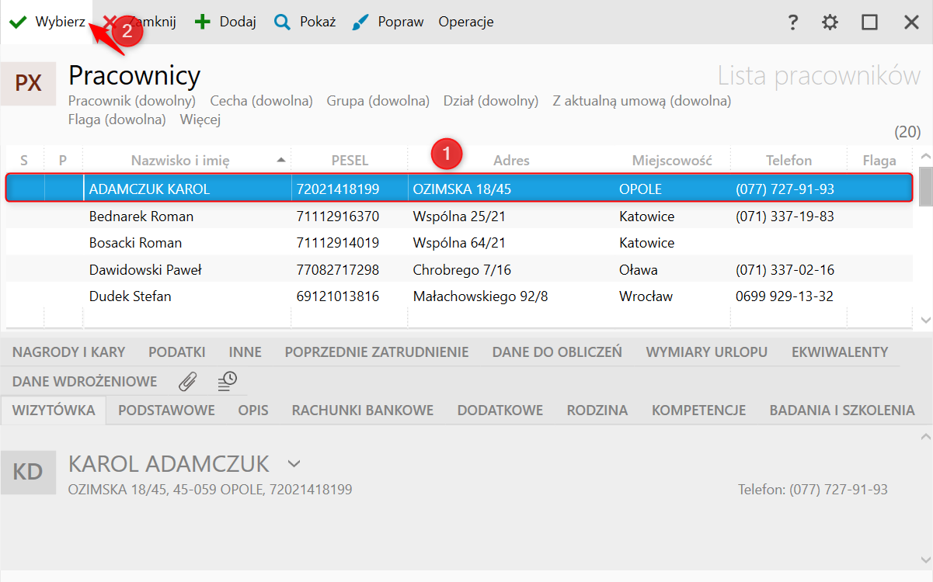Switch to KOMPETENCJE tab

(699, 411)
